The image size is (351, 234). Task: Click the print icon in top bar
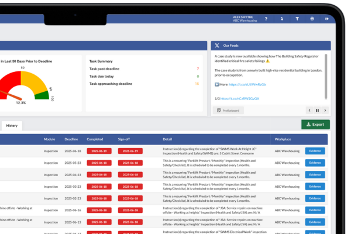pyautogui.click(x=312, y=19)
